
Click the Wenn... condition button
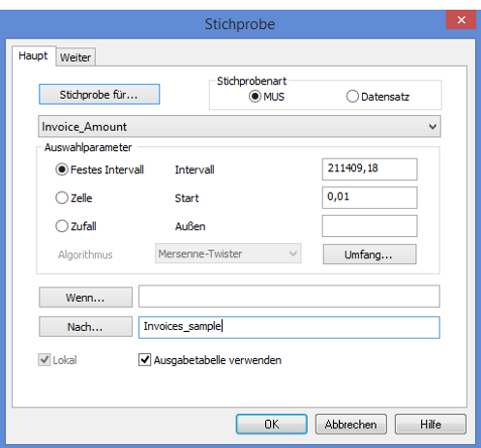85,297
